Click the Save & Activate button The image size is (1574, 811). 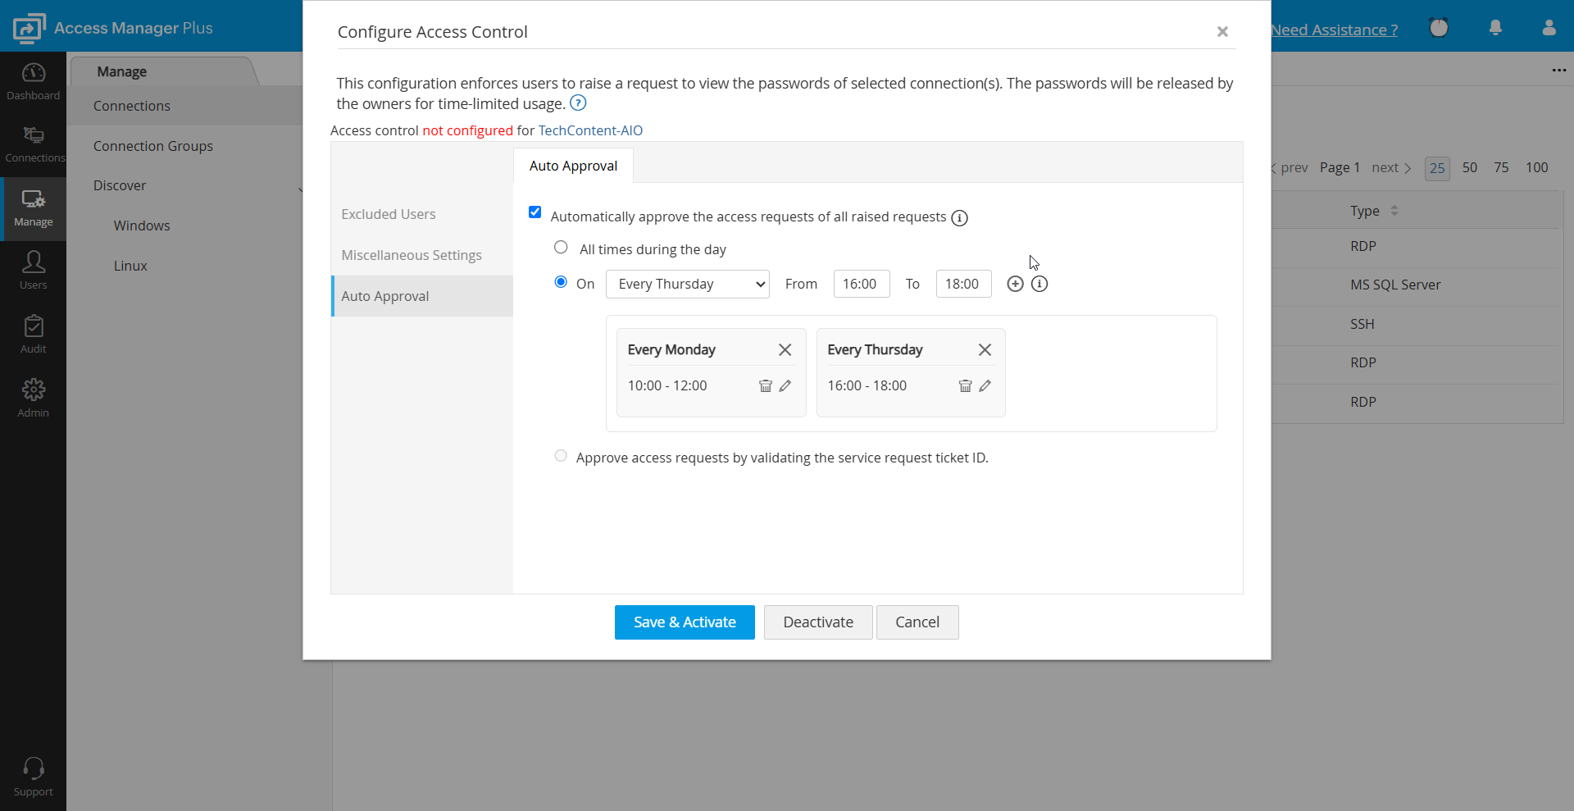(x=685, y=622)
